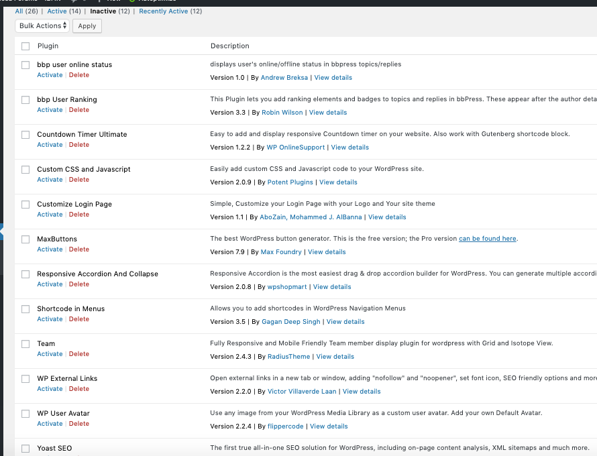Check the bbp user online status checkbox
597x456 pixels.
tap(25, 65)
